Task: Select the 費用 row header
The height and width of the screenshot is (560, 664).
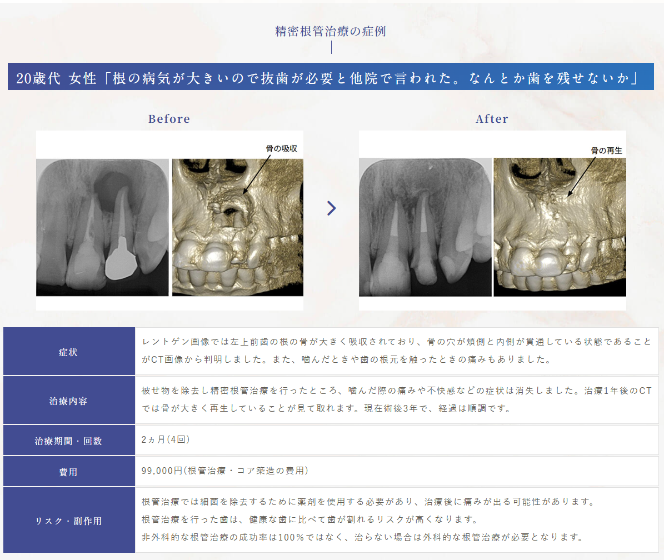Action: [x=69, y=472]
